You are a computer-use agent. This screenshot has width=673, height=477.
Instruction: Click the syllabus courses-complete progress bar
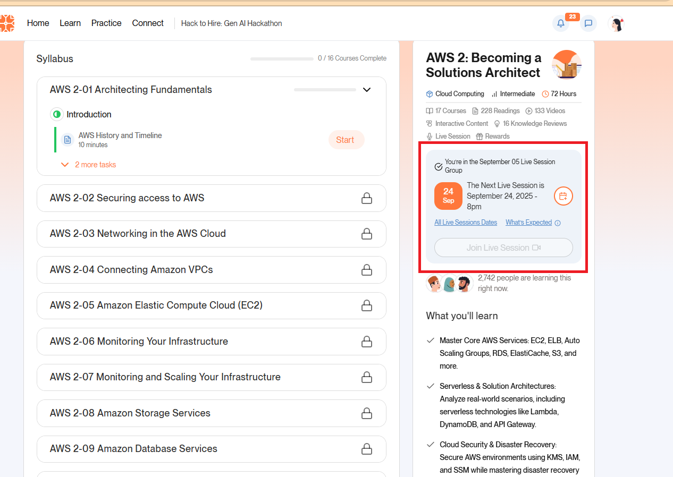pos(282,58)
